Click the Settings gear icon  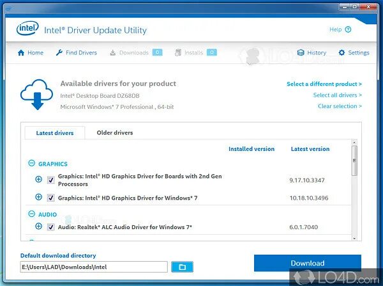342,52
